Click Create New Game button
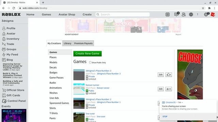Screen dimensions: 218x122 click(88, 54)
